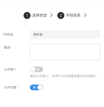Click the white knob of 允许空值 toggle
104x107 pixels.
click(x=40, y=87)
